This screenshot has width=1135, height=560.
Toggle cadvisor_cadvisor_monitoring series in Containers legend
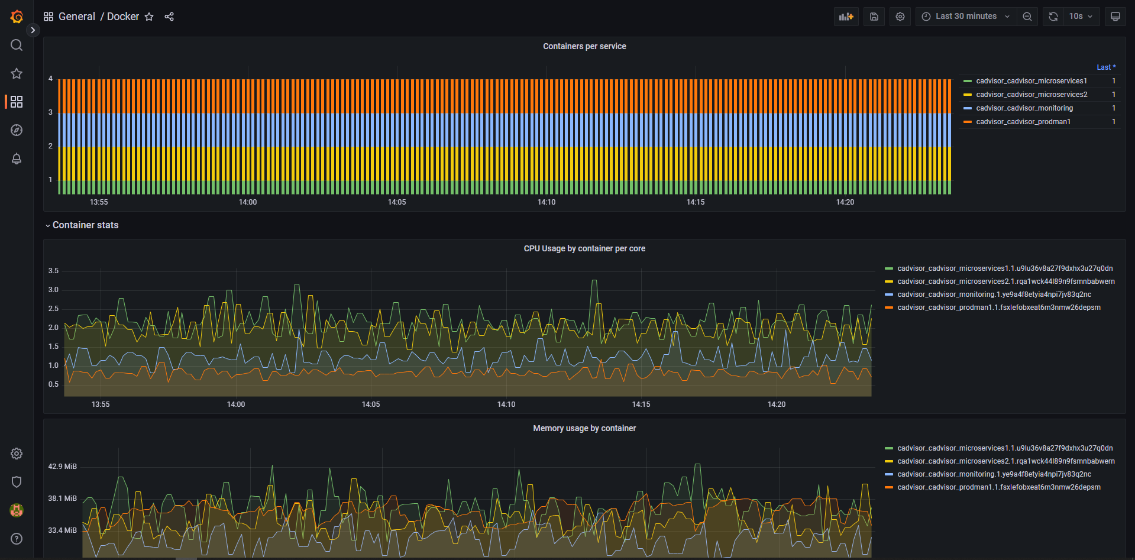coord(1024,108)
